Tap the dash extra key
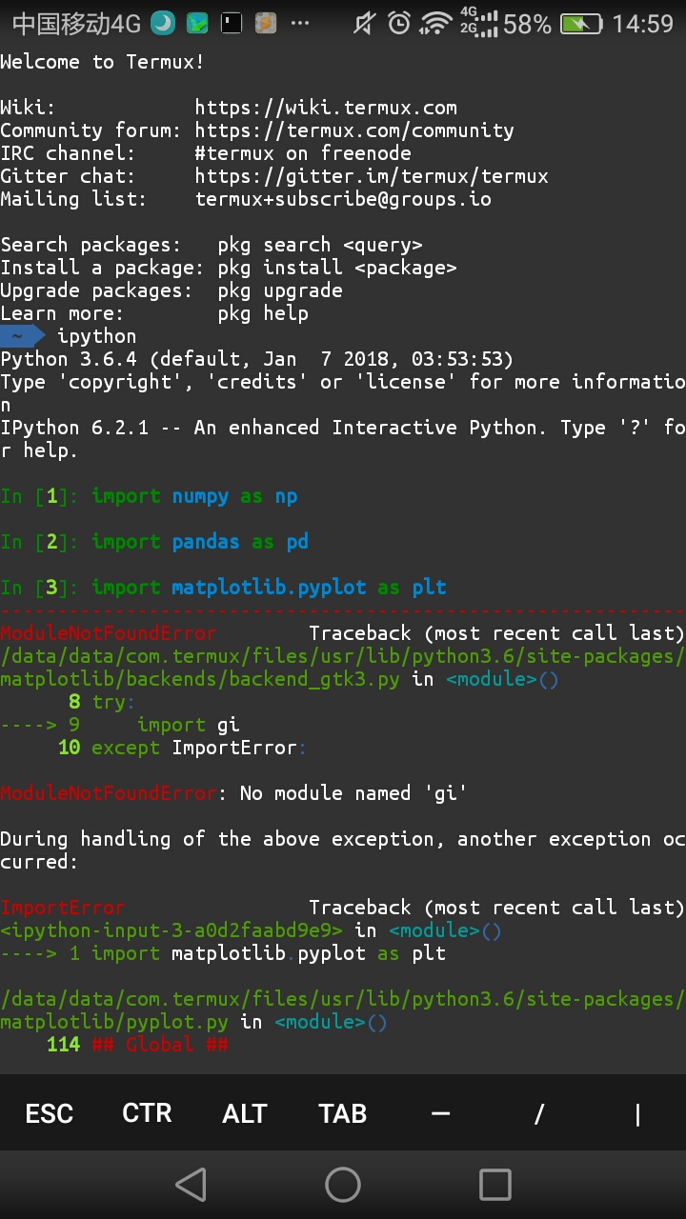686x1219 pixels. 440,1113
